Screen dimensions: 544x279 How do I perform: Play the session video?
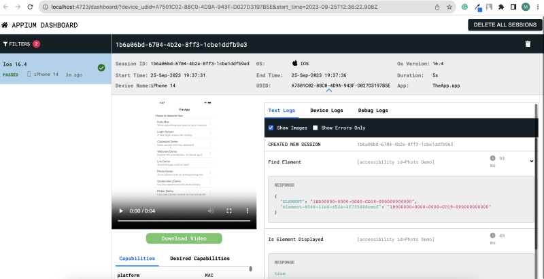[x=121, y=211]
